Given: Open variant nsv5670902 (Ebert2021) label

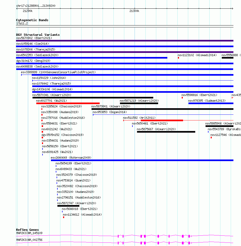Looking at the screenshot, I should pyautogui.click(x=34, y=38).
